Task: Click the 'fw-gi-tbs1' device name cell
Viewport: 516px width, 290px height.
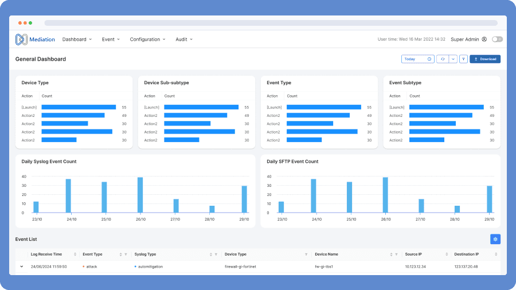Action: [x=324, y=267]
